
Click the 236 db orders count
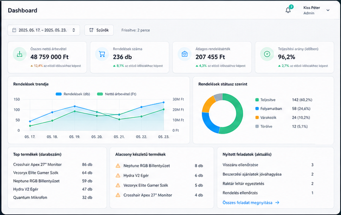pos(122,57)
